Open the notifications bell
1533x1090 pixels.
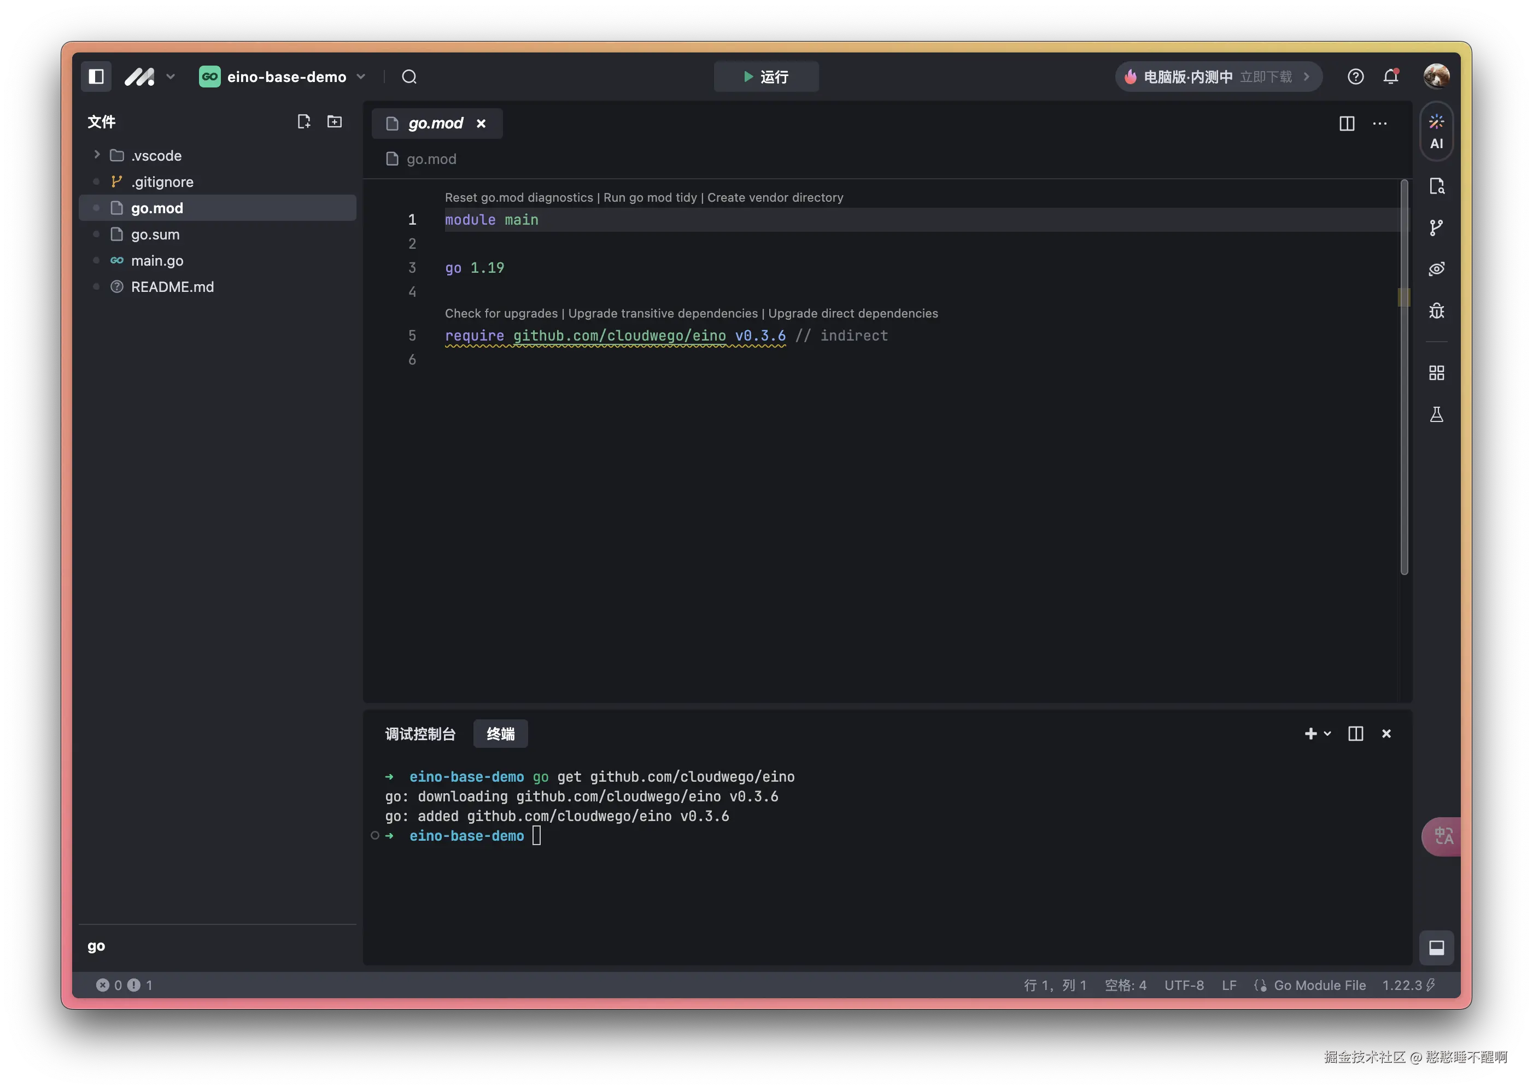pyautogui.click(x=1390, y=77)
